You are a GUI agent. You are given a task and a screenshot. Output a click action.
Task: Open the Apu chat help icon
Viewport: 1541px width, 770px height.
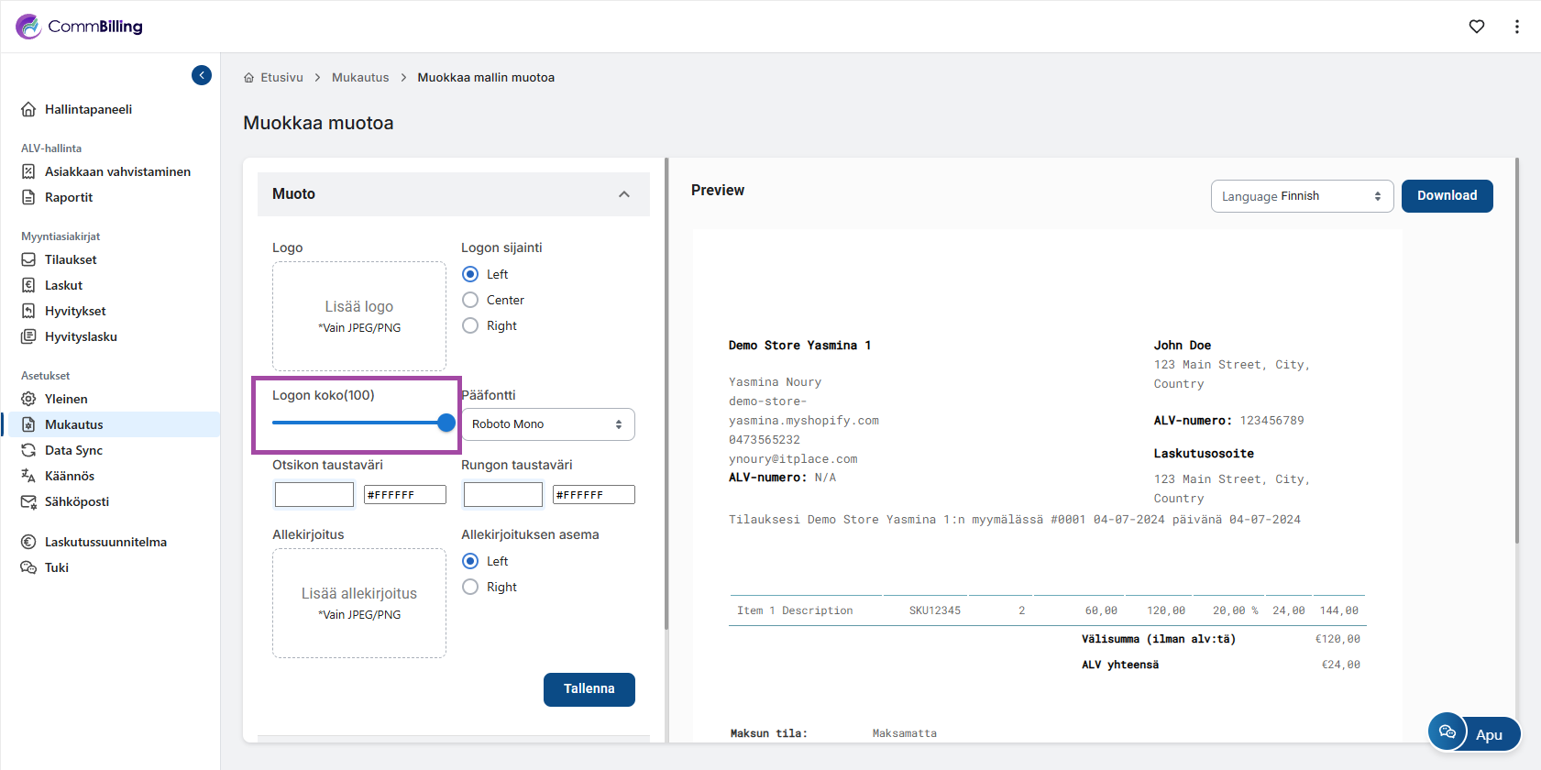[1447, 731]
